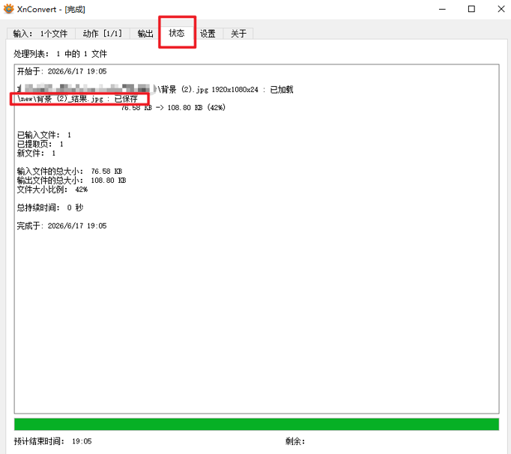Click the 新文件: 1 line

tap(36, 153)
